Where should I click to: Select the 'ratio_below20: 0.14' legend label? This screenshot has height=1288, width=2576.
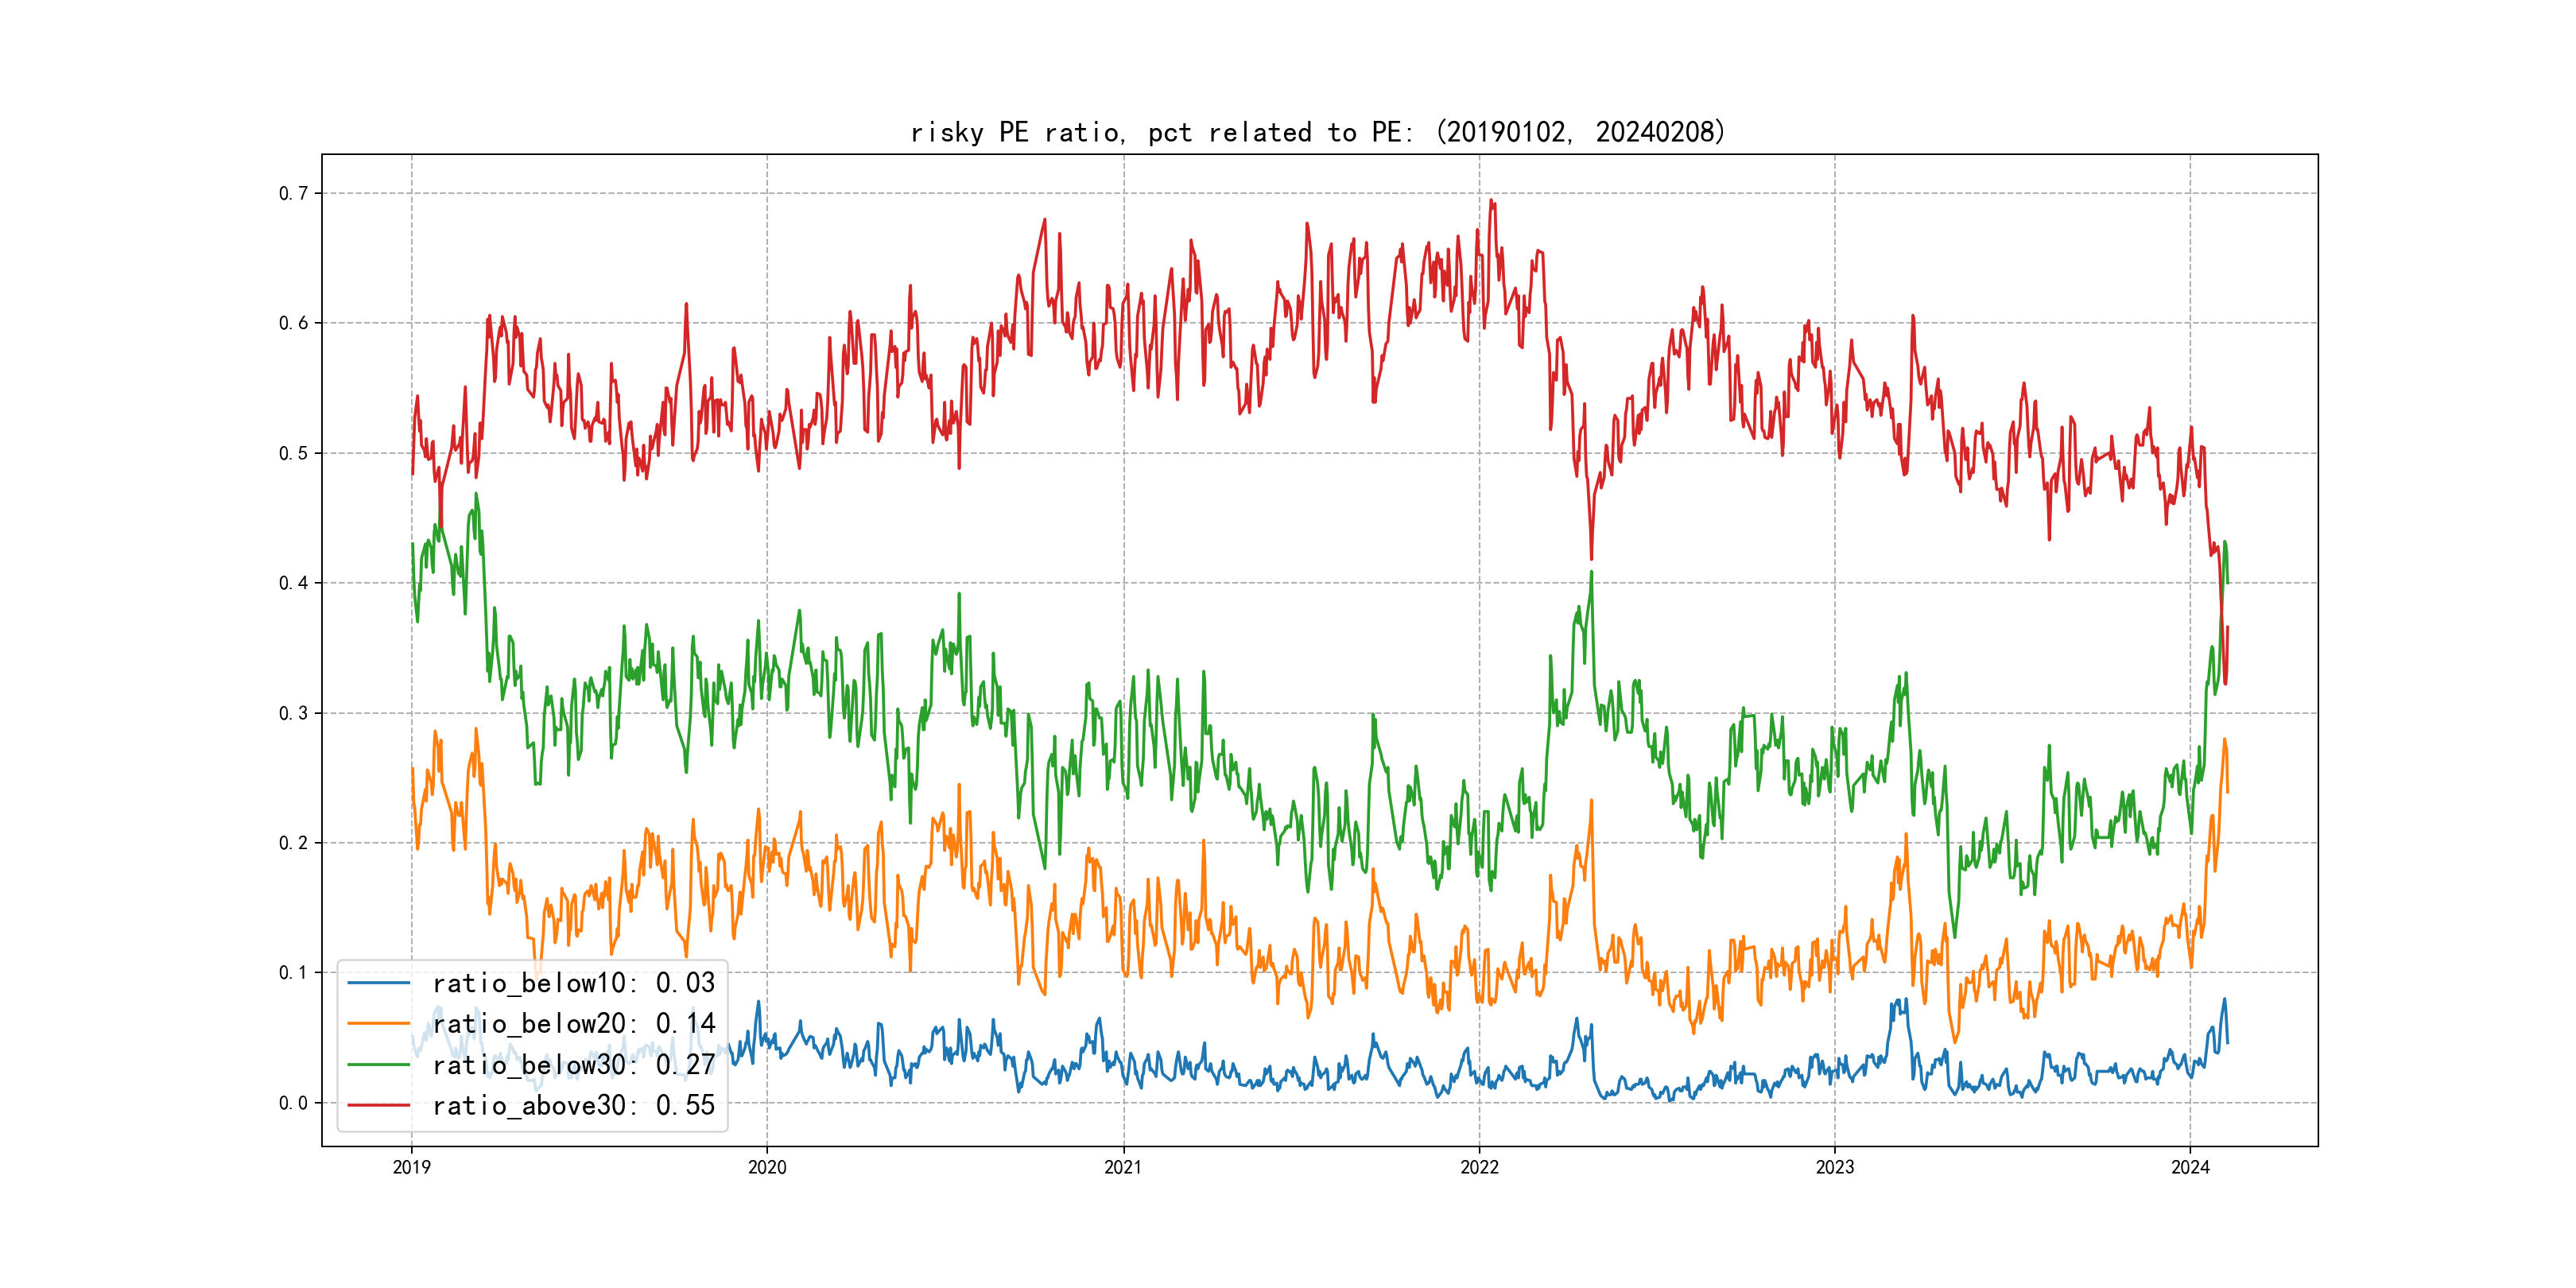(574, 1024)
